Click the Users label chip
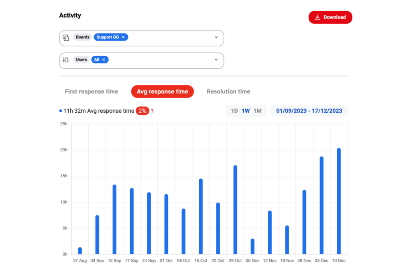The image size is (411, 274). tap(81, 60)
